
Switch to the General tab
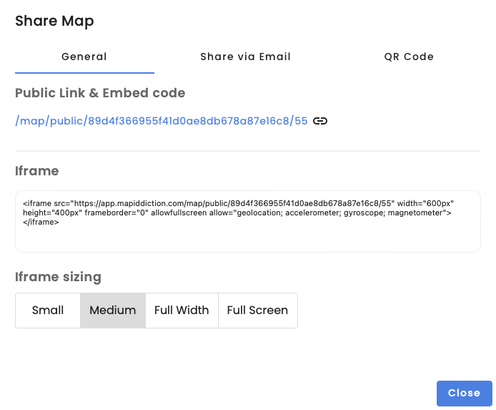tap(84, 57)
